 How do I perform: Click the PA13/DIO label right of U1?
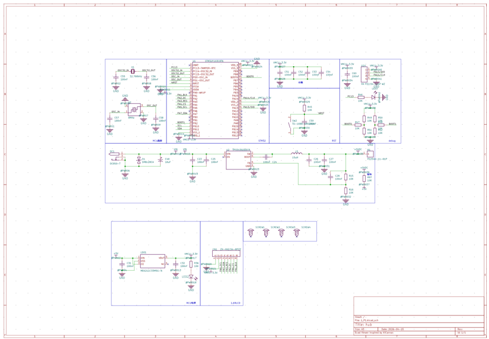(249, 107)
